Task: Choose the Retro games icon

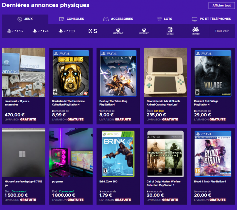Action: tap(196, 31)
